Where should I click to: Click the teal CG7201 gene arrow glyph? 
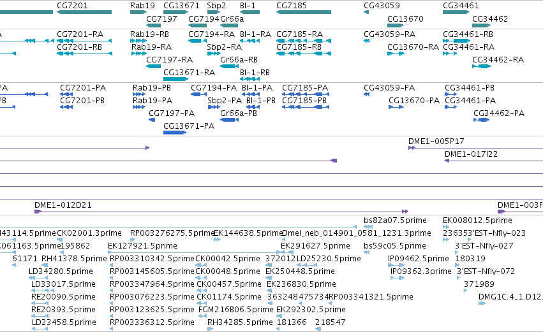[84, 12]
